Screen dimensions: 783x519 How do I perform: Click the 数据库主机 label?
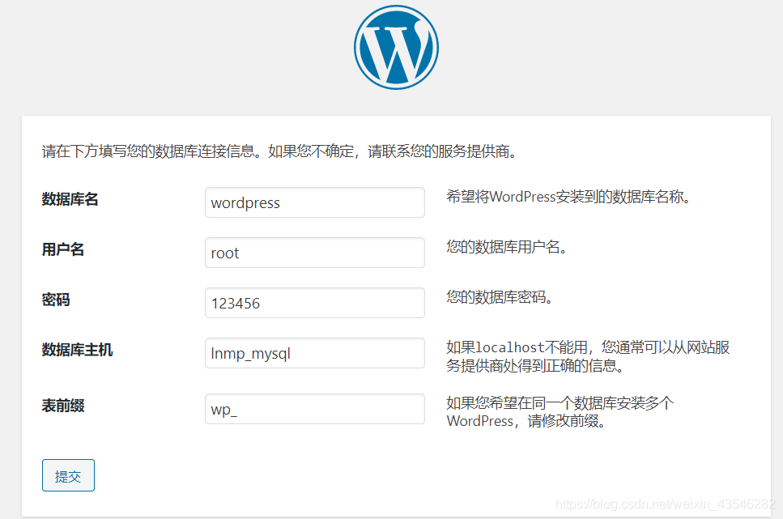77,350
